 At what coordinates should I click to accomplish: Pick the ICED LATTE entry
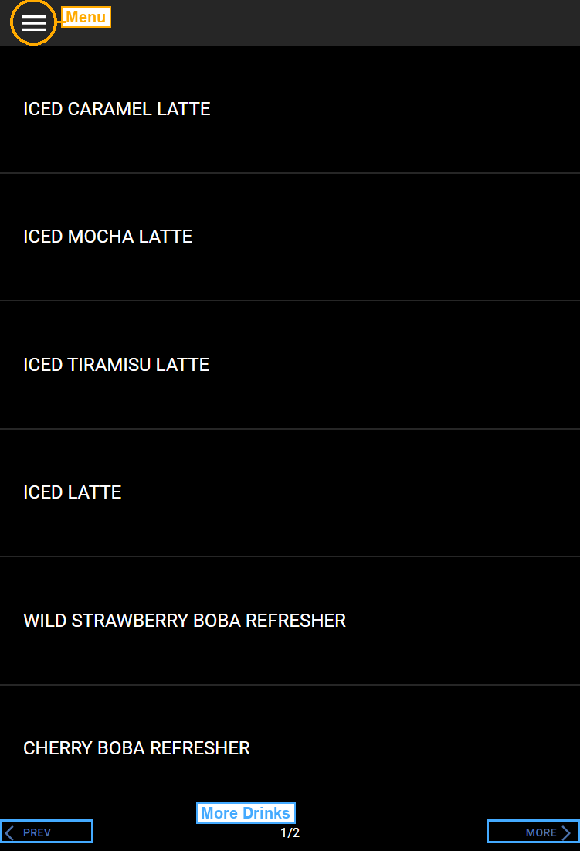click(x=73, y=492)
